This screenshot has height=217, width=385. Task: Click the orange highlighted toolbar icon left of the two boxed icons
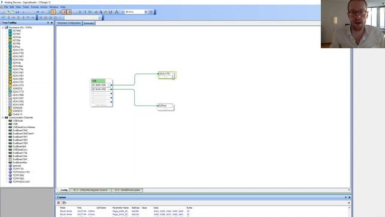(54, 12)
